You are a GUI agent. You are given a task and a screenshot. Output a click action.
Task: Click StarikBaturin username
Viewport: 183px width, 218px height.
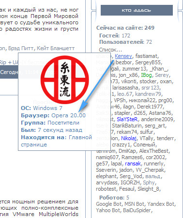[x=127, y=126]
